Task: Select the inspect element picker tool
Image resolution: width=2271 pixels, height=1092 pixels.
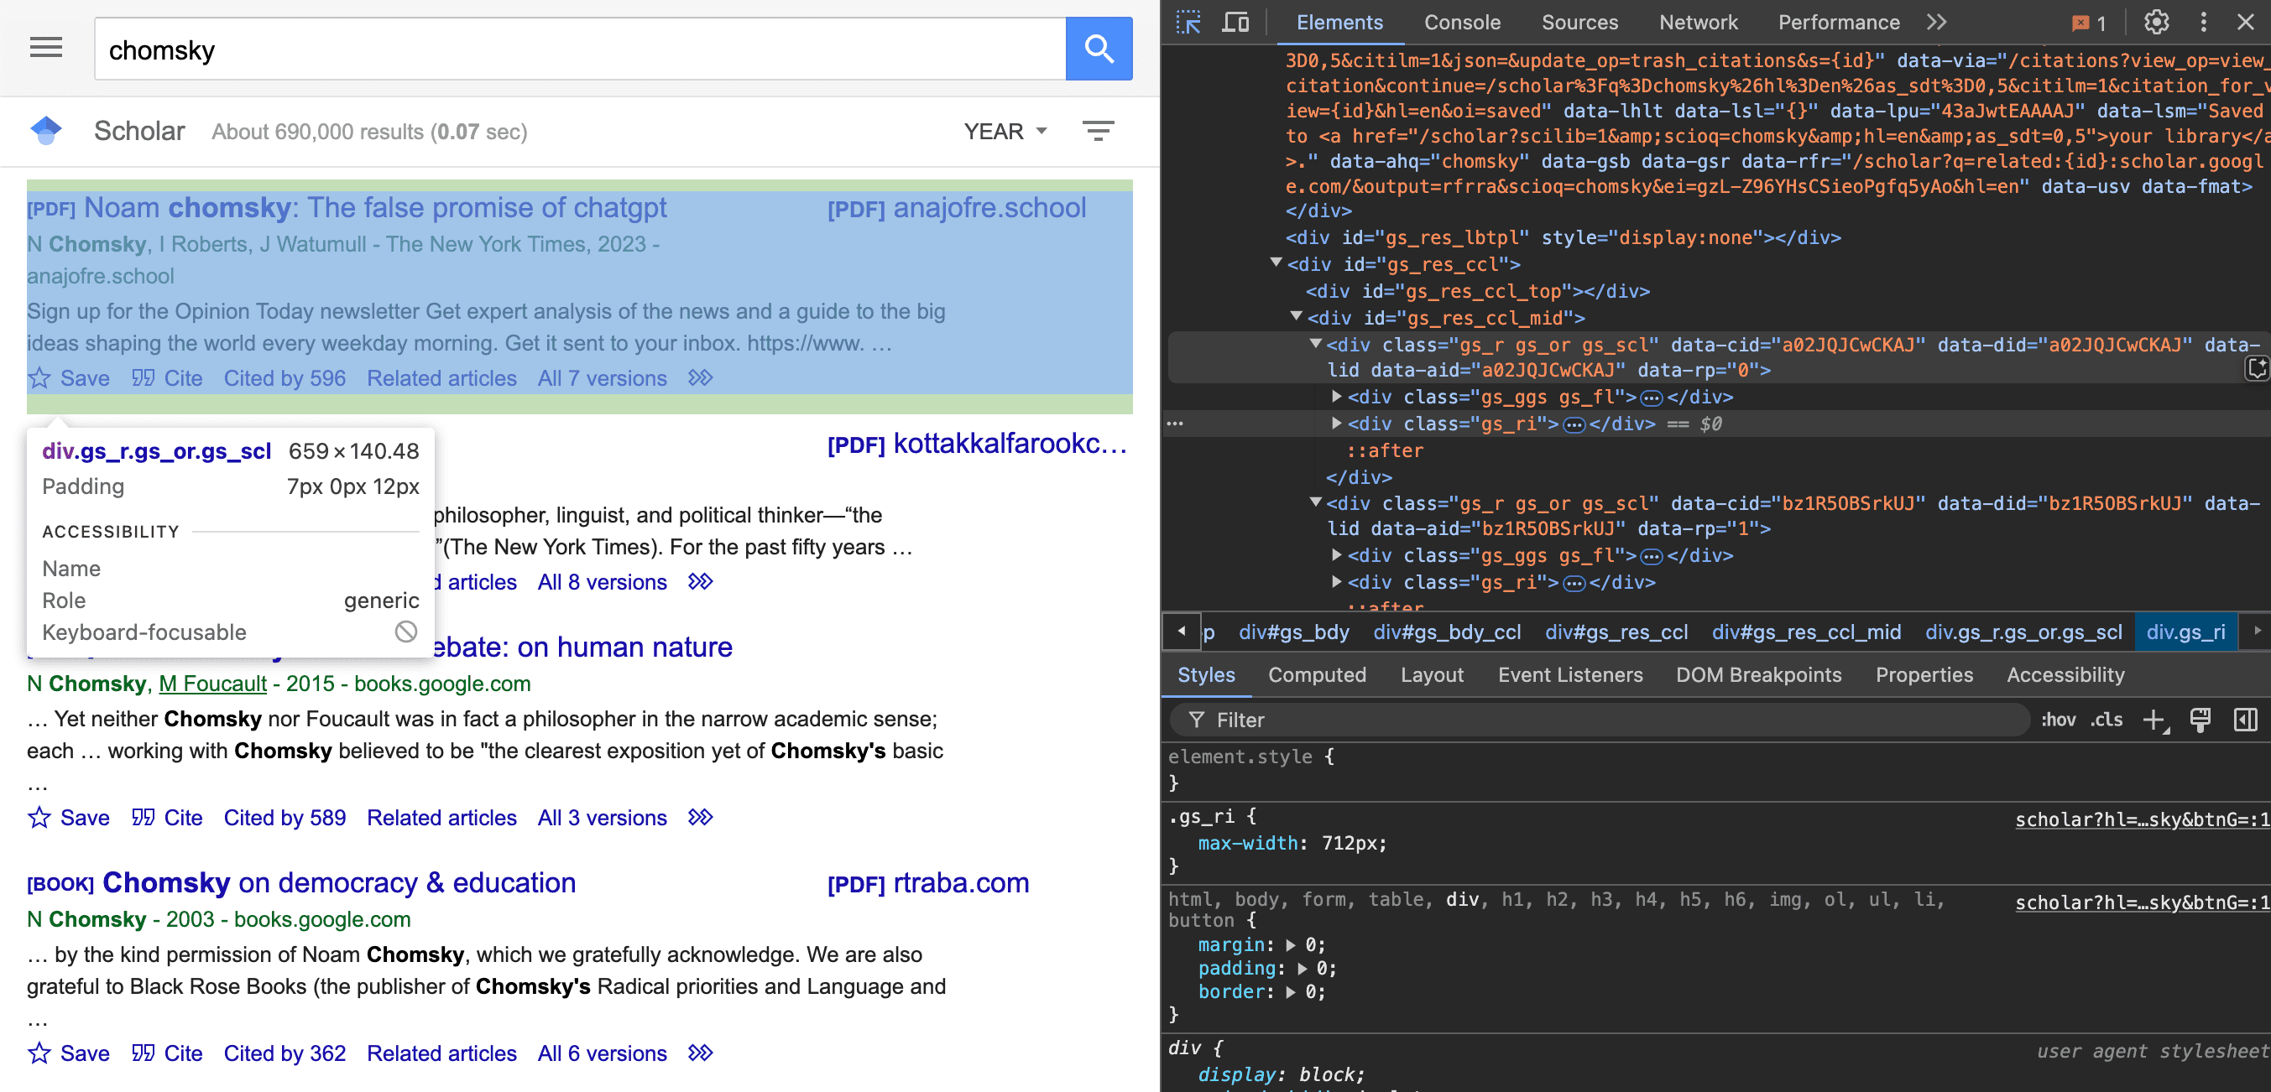Action: (1188, 23)
